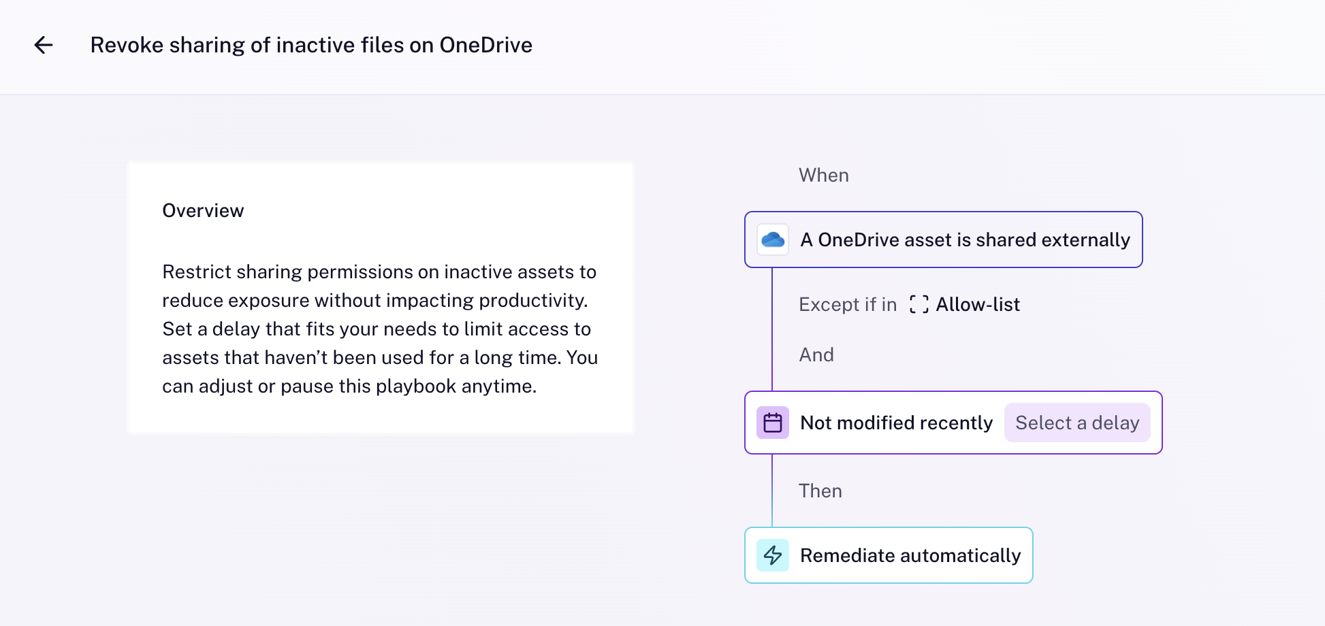Click the 'When' label

824,176
